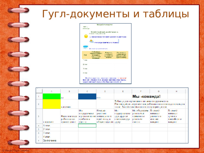Select the "1 этап" row cell
This screenshot has height=153, width=204.
point(52,126)
